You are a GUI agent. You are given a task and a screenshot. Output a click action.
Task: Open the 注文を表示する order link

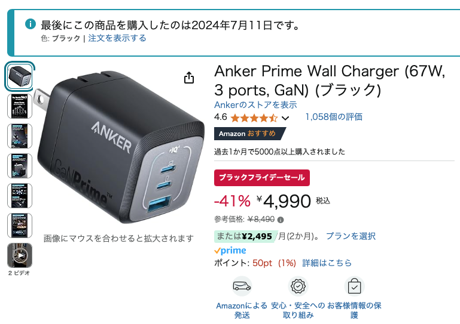click(117, 38)
